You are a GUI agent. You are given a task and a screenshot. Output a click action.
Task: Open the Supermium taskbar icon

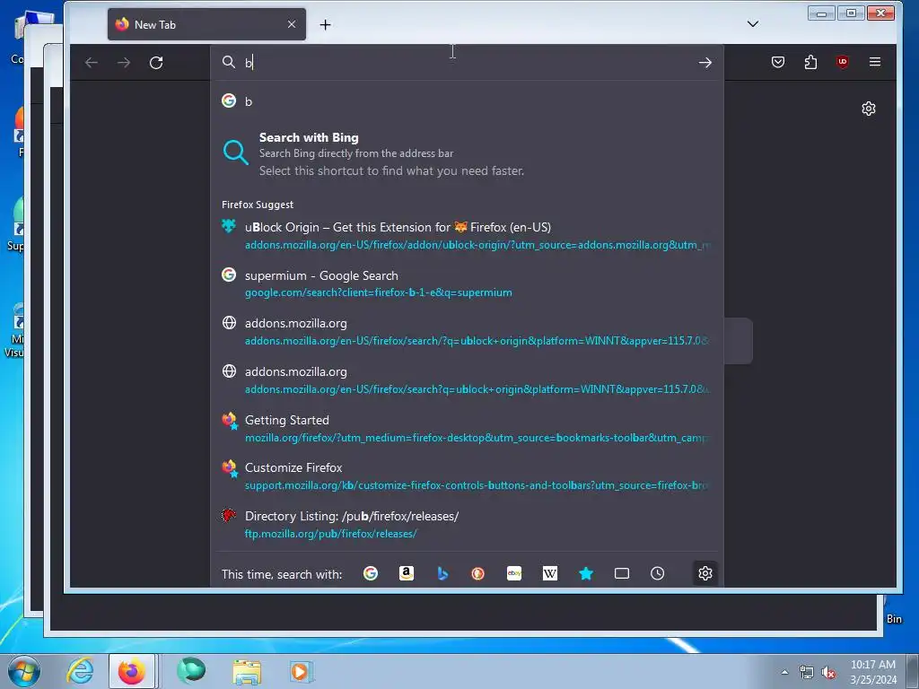191,671
